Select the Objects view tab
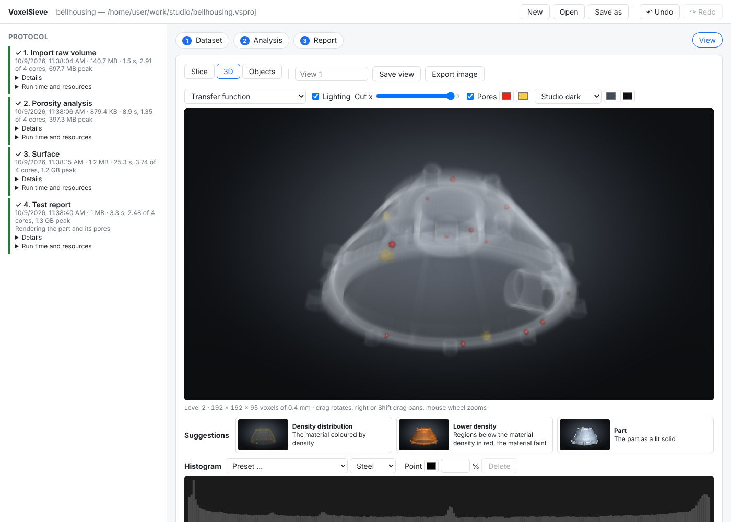 click(262, 72)
